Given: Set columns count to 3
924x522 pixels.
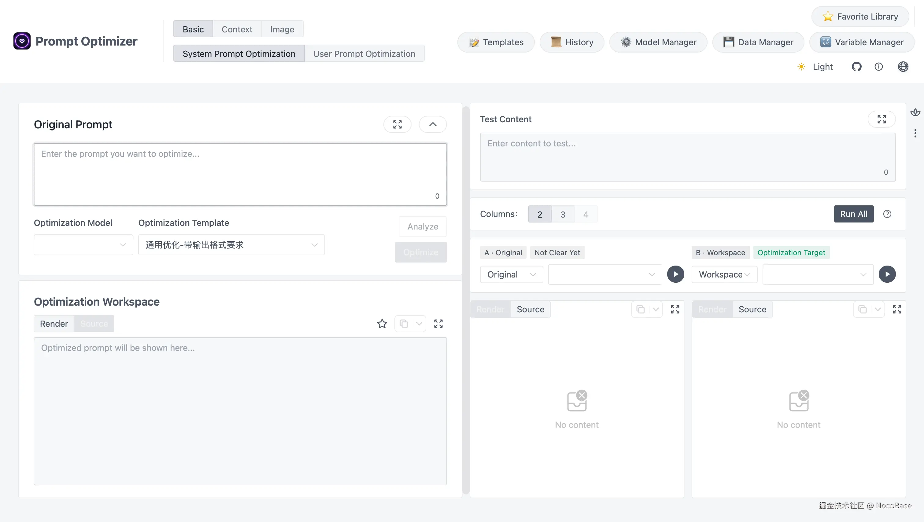Looking at the screenshot, I should coord(562,215).
